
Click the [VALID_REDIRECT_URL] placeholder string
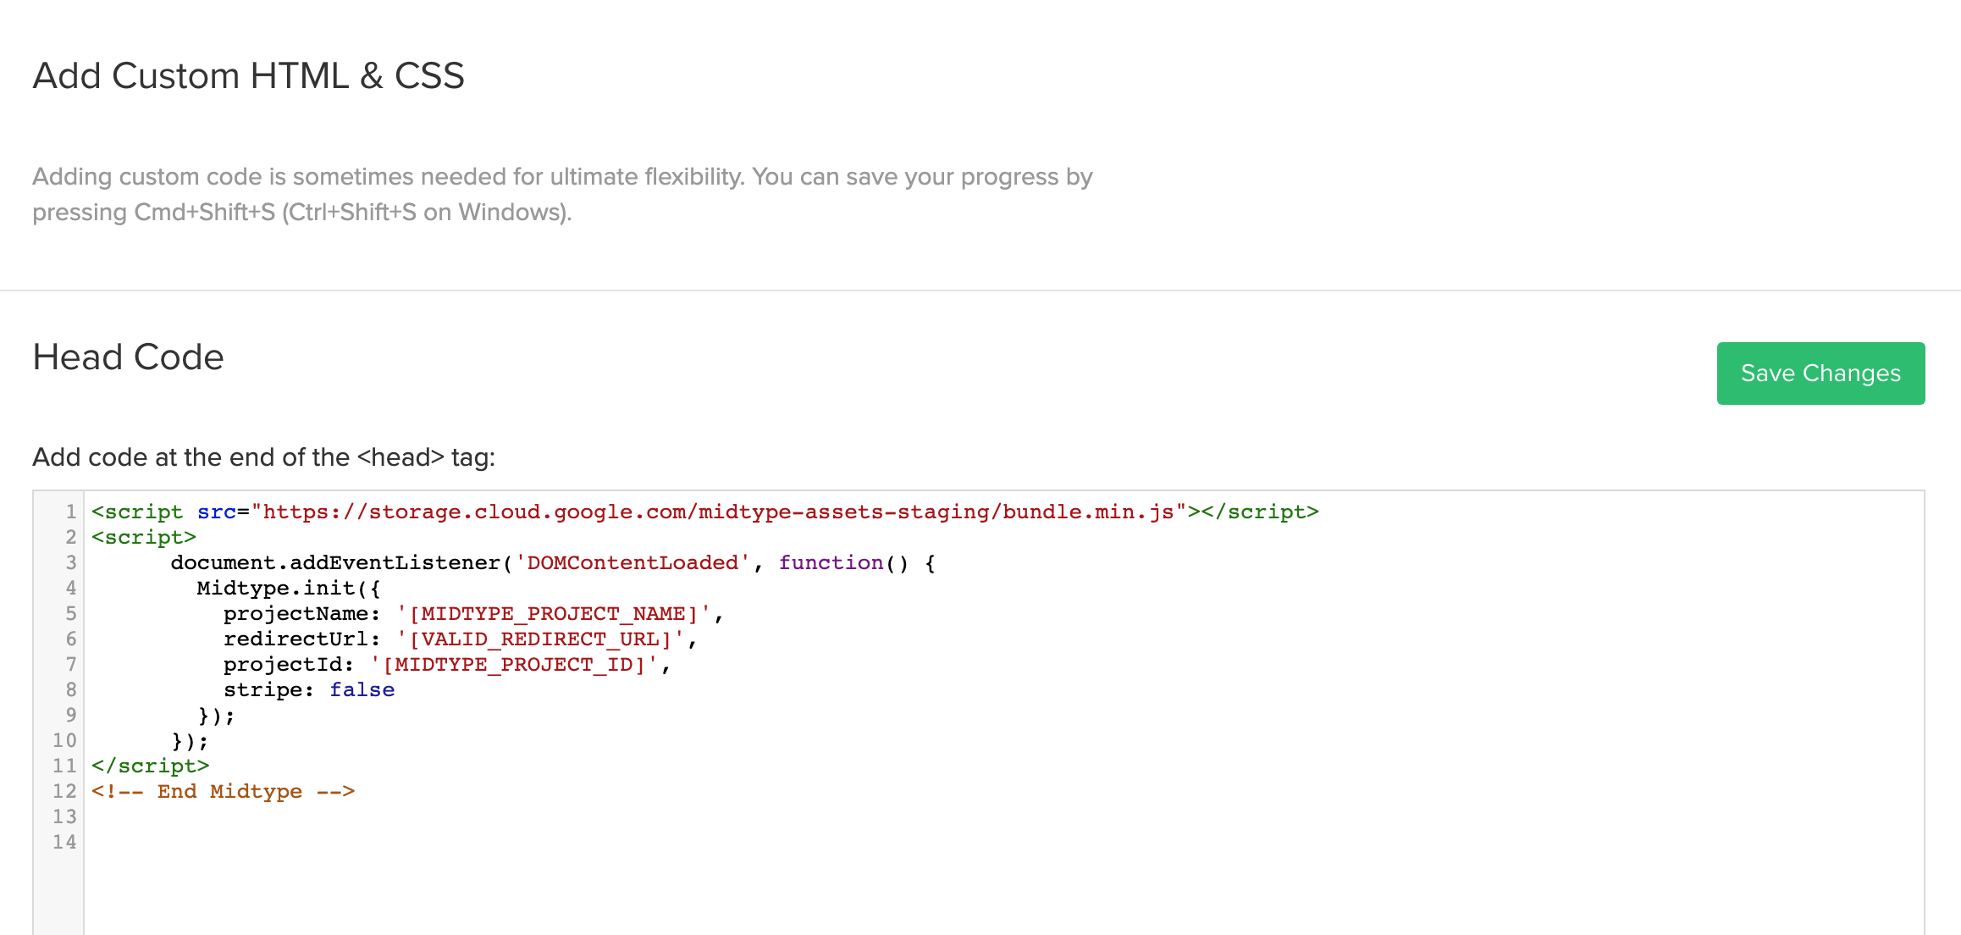[x=539, y=639]
